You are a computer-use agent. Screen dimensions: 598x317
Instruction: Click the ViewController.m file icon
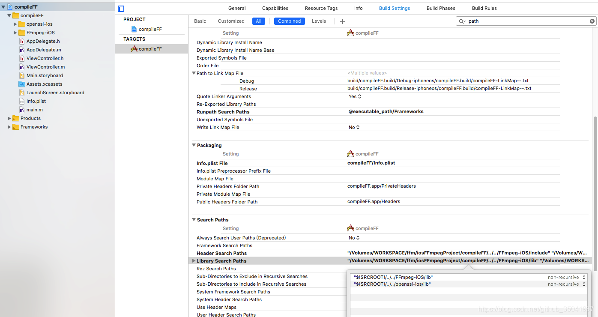pyautogui.click(x=22, y=67)
